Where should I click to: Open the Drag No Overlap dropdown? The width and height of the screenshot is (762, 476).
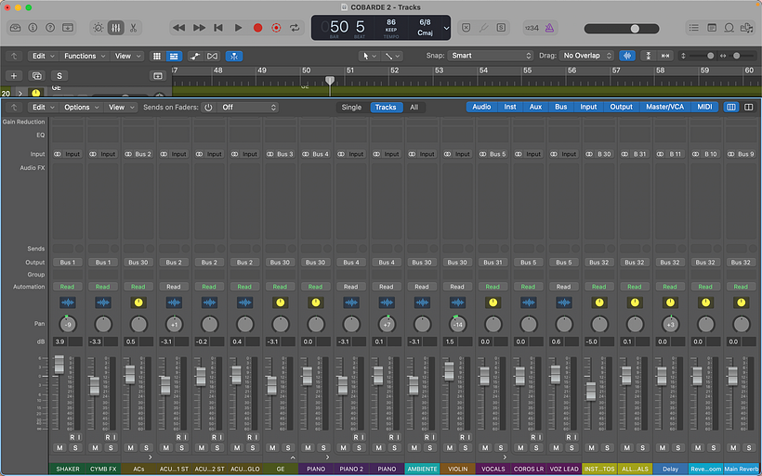[x=586, y=56]
